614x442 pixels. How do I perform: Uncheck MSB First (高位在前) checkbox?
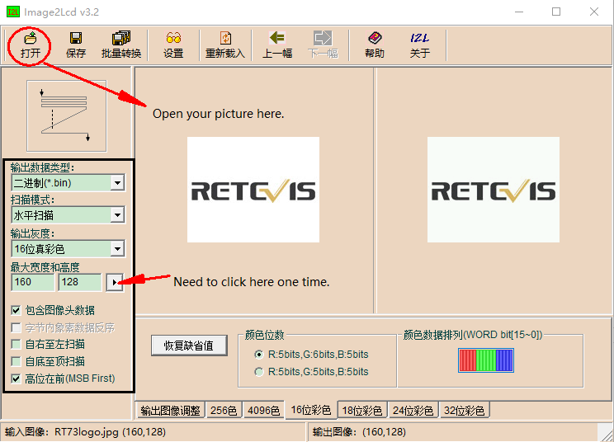click(x=17, y=379)
